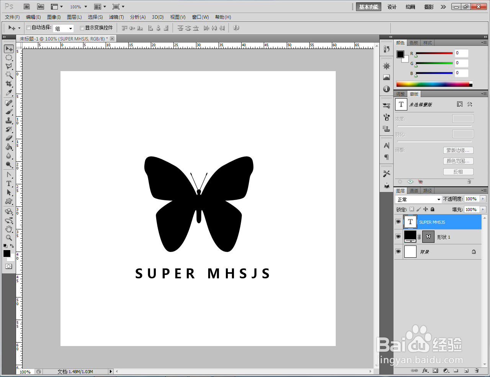Hide the 形状 1 layer
Viewport: 490px width, 377px height.
398,237
